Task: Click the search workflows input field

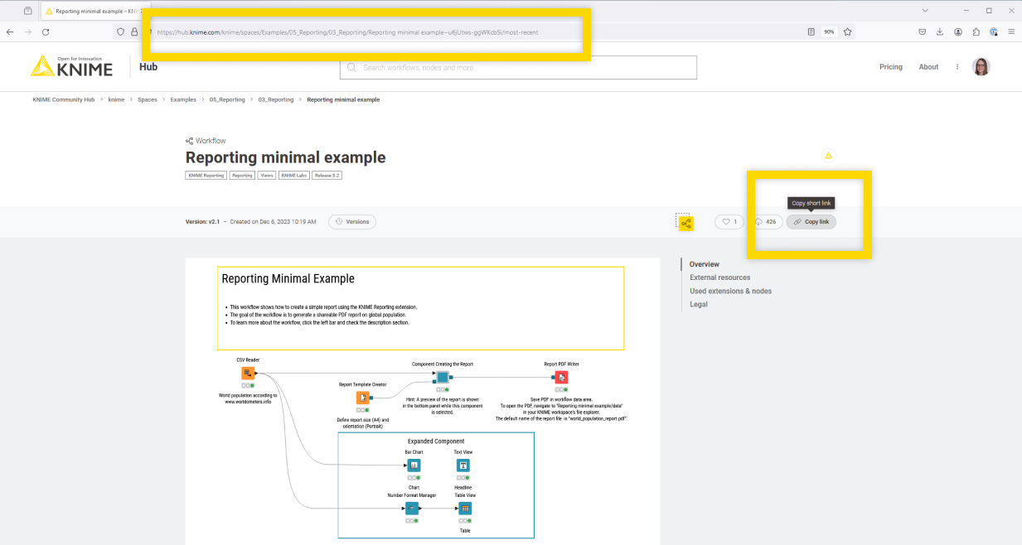Action: [518, 67]
